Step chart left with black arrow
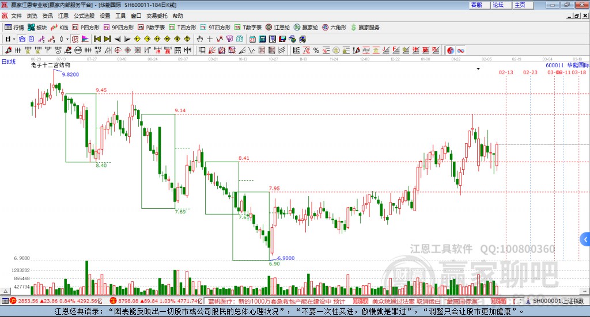Image resolution: width=590 pixels, height=317 pixels. tap(118, 39)
